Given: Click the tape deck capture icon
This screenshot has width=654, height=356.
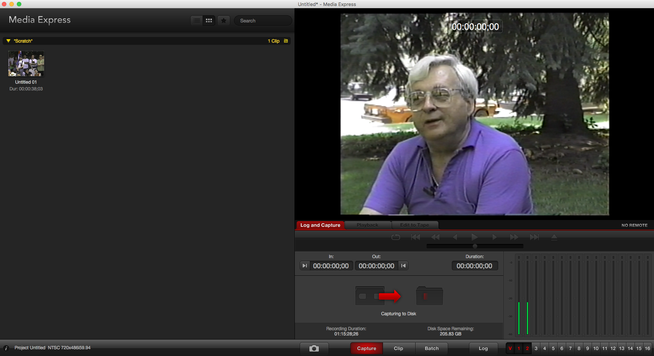Looking at the screenshot, I should click(370, 296).
